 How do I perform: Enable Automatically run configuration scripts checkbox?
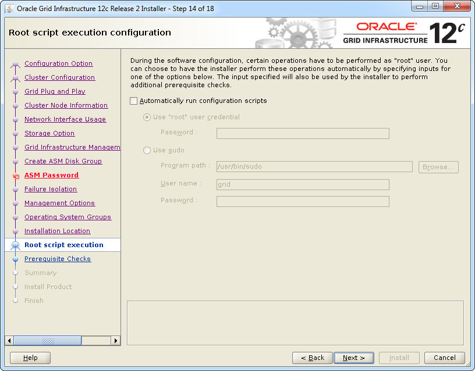[134, 101]
